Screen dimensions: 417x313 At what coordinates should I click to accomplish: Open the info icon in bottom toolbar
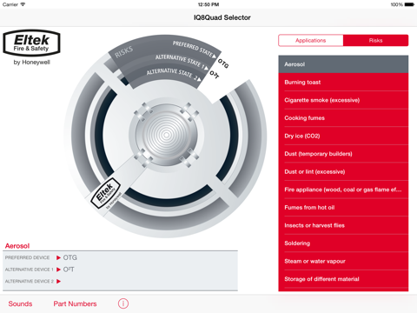(x=123, y=303)
